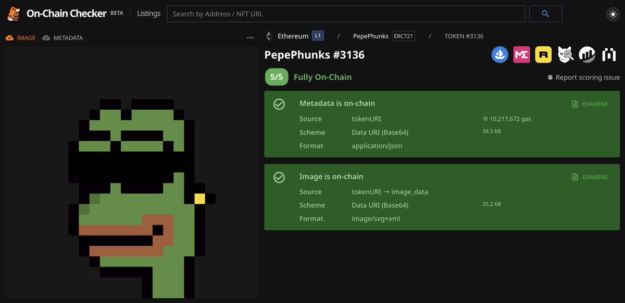This screenshot has height=303, width=625.
Task: Click the green 5/5 score badge
Action: [x=277, y=76]
